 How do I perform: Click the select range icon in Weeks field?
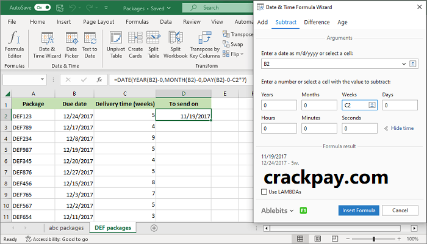[x=372, y=105]
